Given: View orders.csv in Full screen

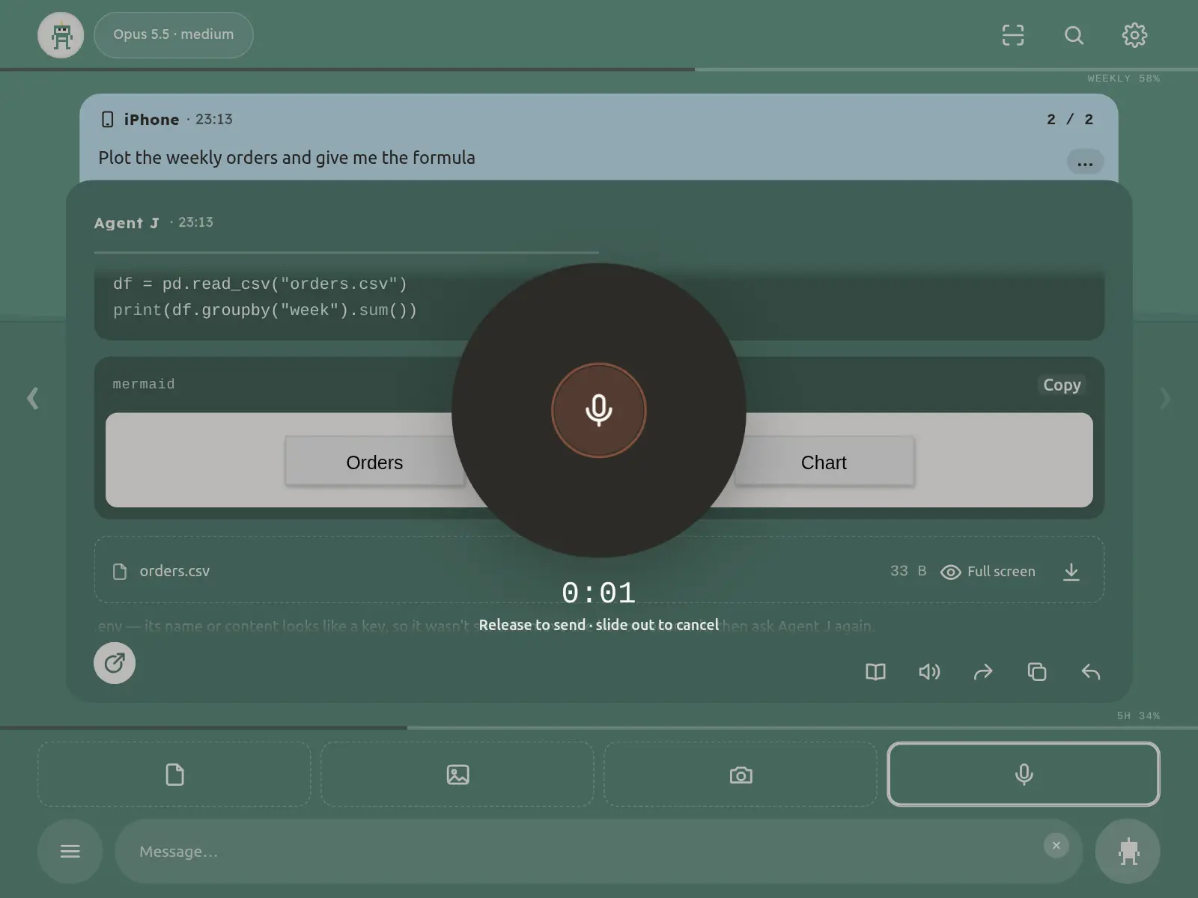Looking at the screenshot, I should click(x=988, y=572).
